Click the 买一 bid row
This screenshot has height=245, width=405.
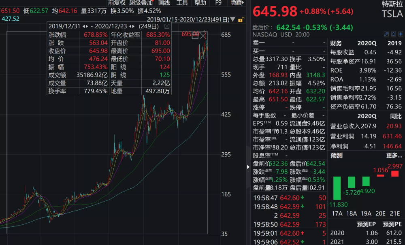[x=289, y=51]
